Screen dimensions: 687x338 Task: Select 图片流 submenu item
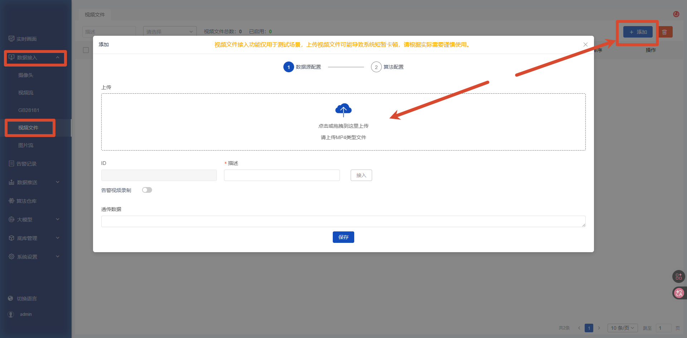tap(26, 145)
